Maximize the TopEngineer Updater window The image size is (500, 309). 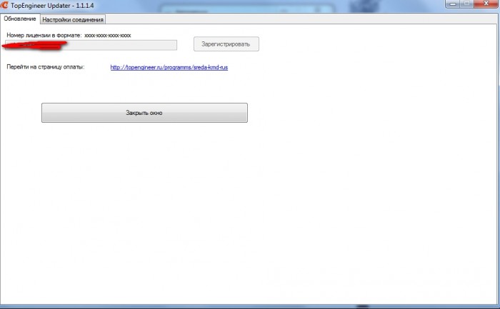(466, 4)
